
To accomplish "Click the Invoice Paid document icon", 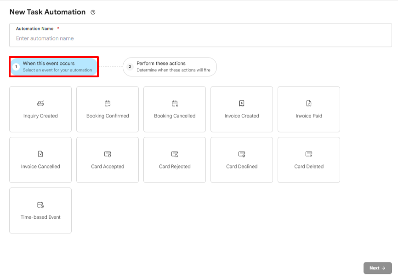I will [x=309, y=103].
